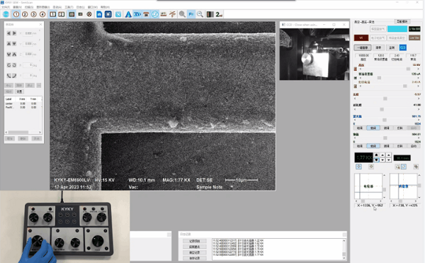
Task: Open the last menu bar item
Action: pyautogui.click(x=105, y=7)
